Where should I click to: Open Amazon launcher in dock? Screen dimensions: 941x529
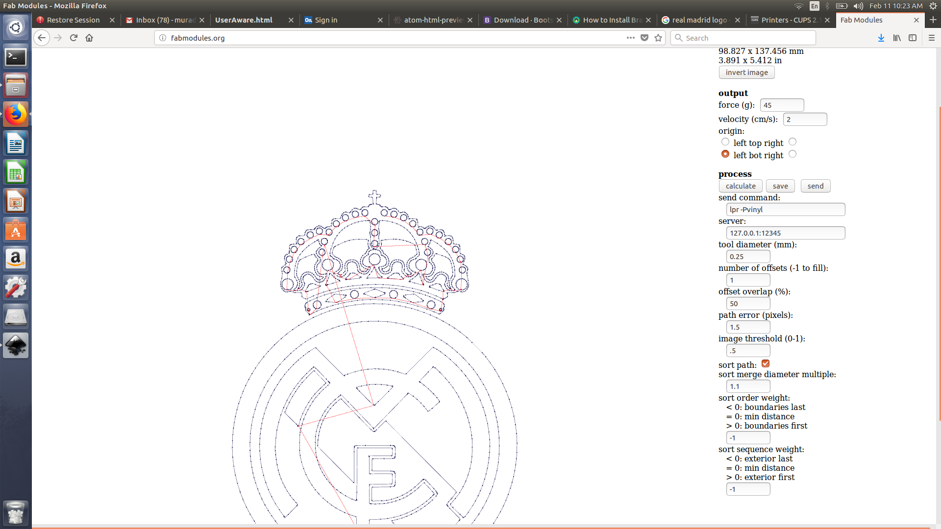pos(16,259)
